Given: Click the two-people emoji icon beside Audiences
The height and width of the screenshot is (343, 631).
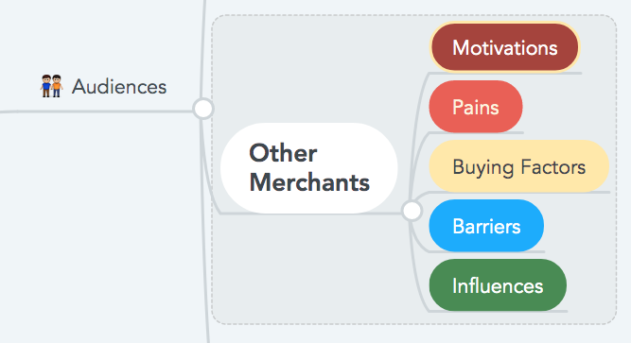Looking at the screenshot, I should point(51,86).
